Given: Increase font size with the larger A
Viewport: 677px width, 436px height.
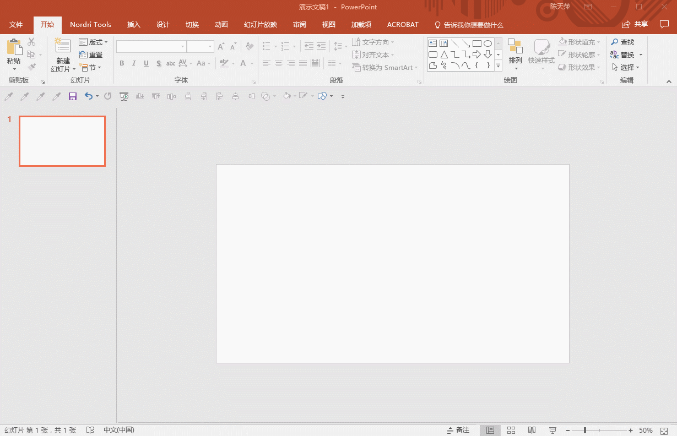Looking at the screenshot, I should pos(221,47).
